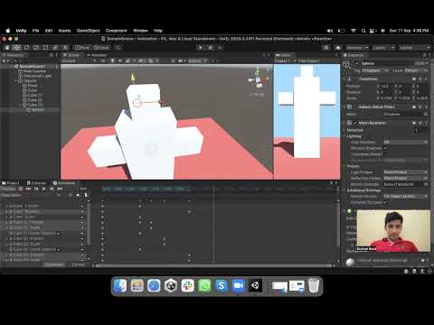Click the Position X input field
This screenshot has width=434, height=325.
386,86
